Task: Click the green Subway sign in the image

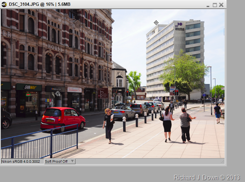Action: coord(29,87)
